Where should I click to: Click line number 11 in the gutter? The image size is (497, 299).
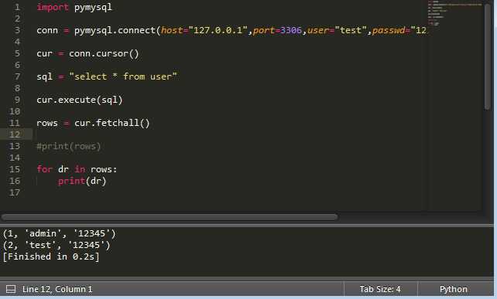coord(15,123)
